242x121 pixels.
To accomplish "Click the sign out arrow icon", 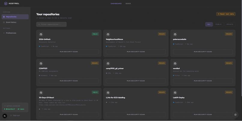I will pos(11,115).
